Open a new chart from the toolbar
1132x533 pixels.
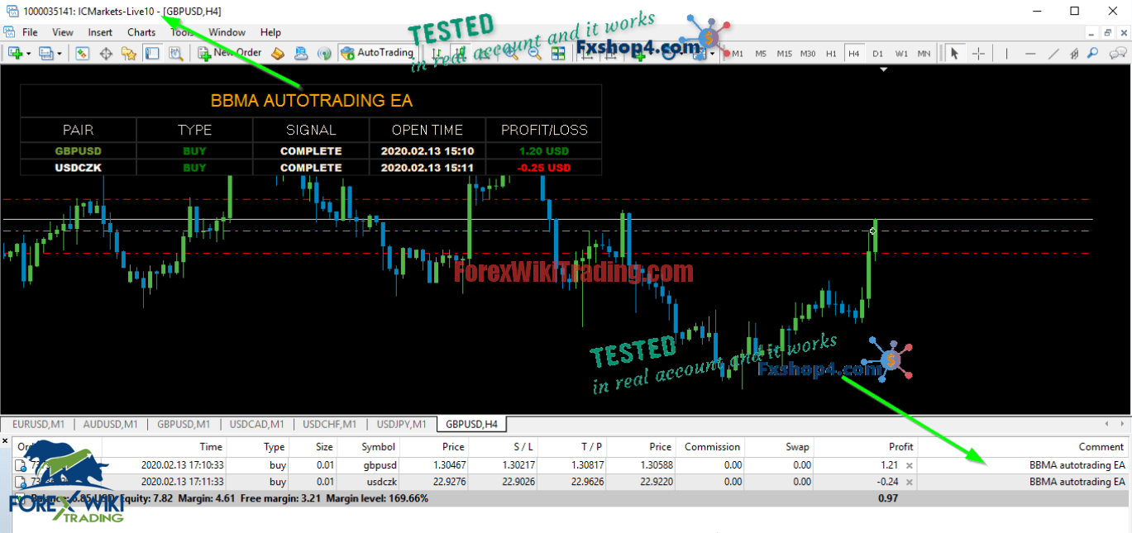pyautogui.click(x=15, y=53)
